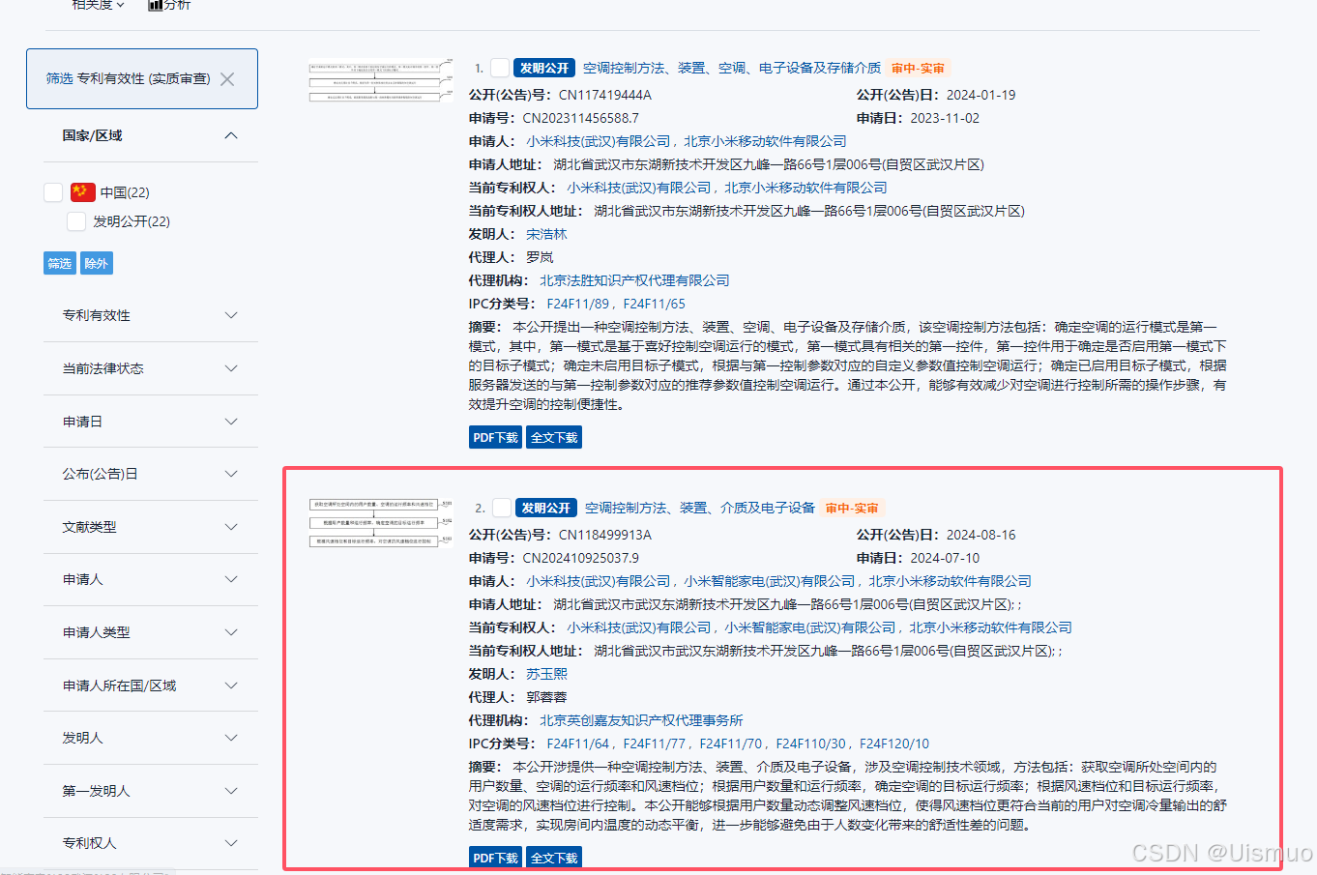Expand the 当前法律状态 filter section
This screenshot has width=1317, height=875.
click(x=151, y=368)
